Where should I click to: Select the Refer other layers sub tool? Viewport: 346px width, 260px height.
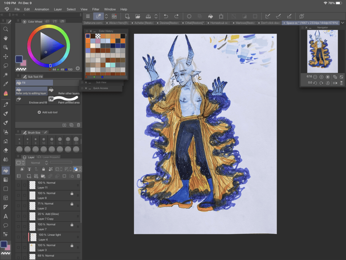click(x=64, y=91)
